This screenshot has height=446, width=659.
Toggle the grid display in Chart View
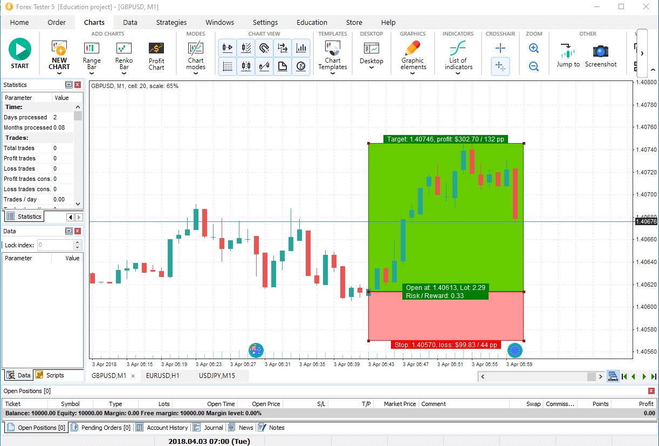point(227,66)
